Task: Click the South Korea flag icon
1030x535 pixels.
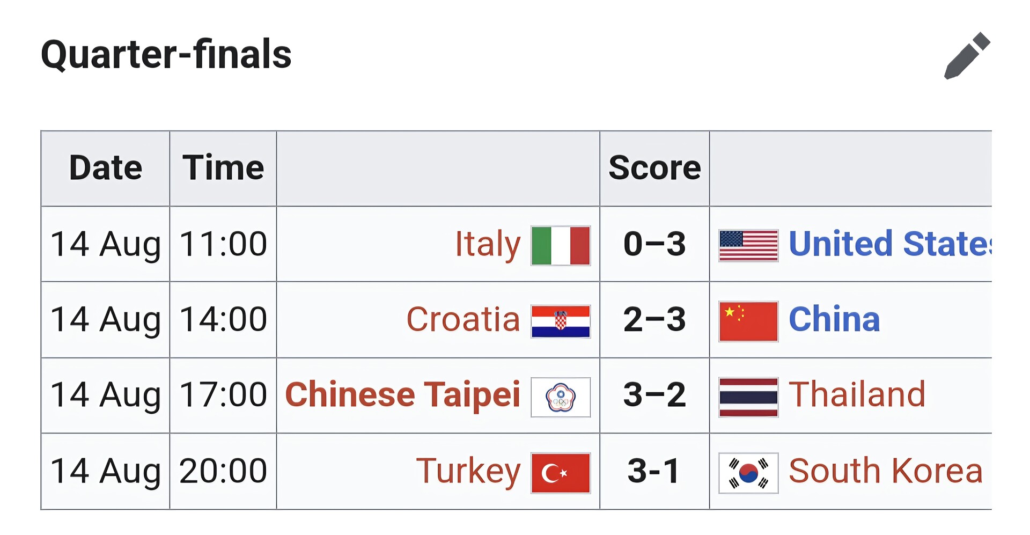Action: point(748,473)
